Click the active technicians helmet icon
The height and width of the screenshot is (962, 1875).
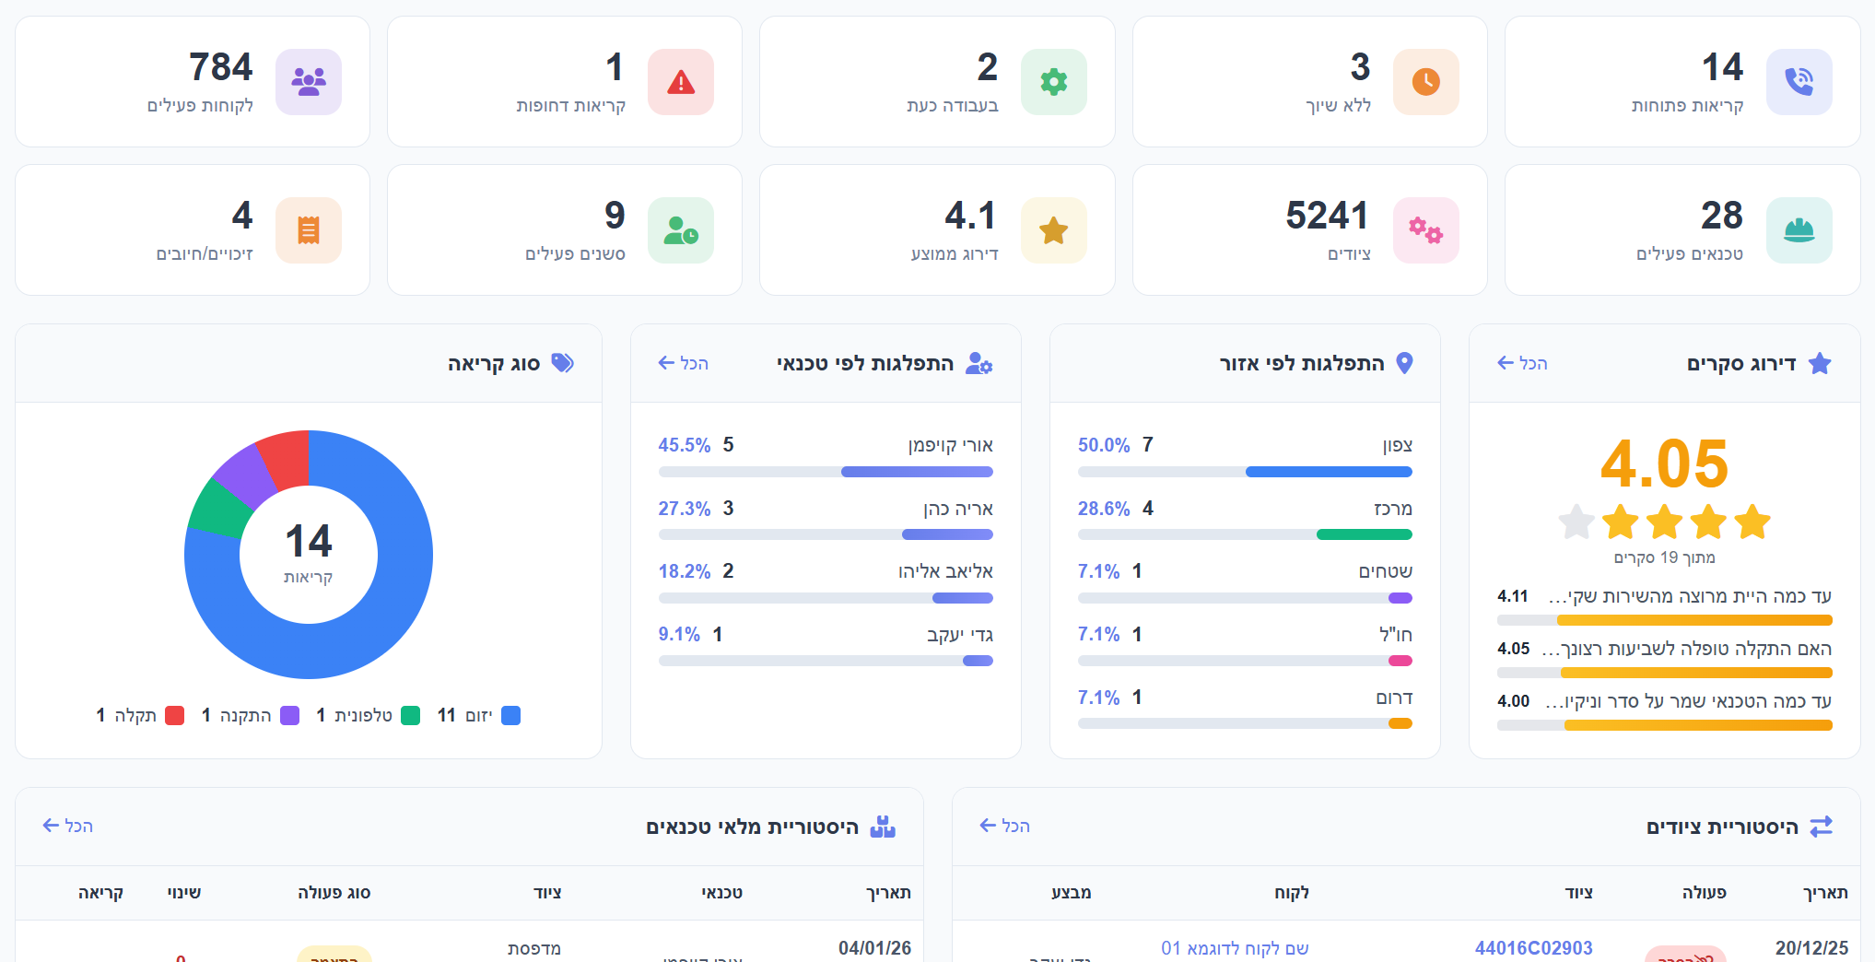click(1799, 230)
